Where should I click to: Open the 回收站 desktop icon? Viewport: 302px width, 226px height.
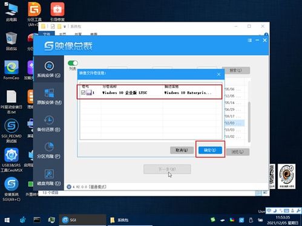pyautogui.click(x=11, y=41)
